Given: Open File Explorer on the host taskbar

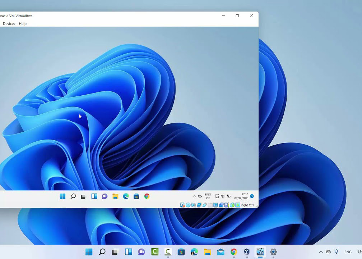Looking at the screenshot, I should click(207, 252).
